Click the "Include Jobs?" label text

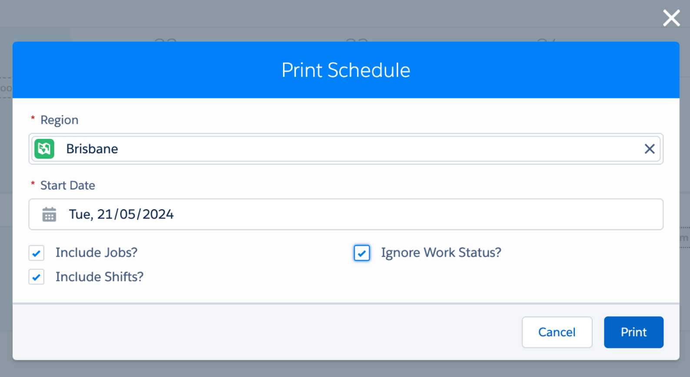(97, 253)
